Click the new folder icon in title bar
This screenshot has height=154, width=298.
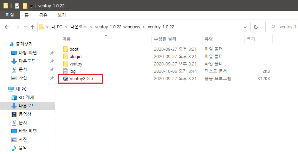pyautogui.click(x=25, y=6)
